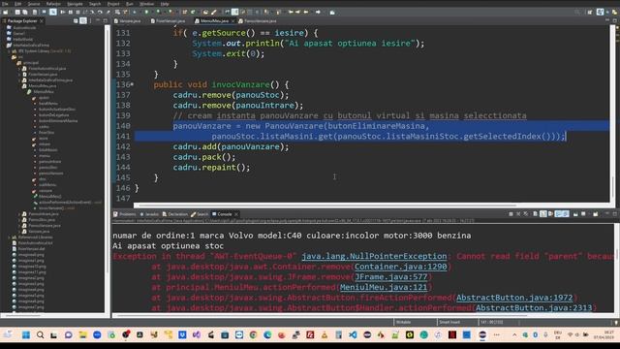This screenshot has width=620, height=349.
Task: Close the Package Explorer view
Action: click(42, 20)
